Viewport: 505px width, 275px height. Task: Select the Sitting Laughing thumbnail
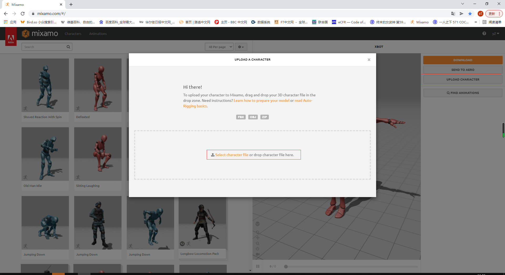pyautogui.click(x=98, y=154)
